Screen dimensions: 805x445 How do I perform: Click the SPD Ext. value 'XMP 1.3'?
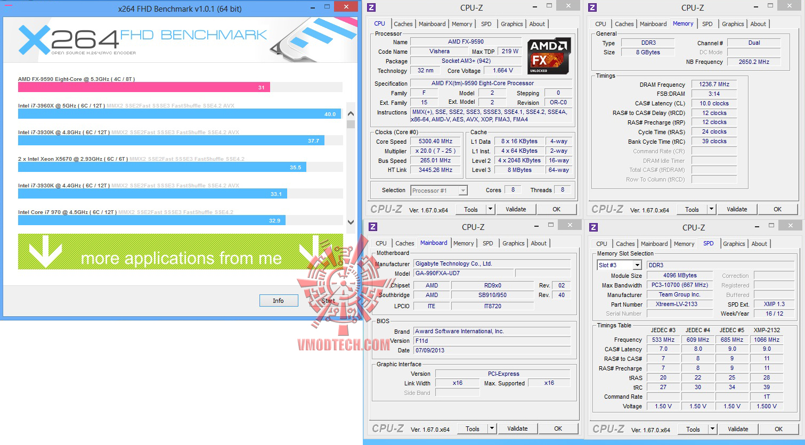pyautogui.click(x=774, y=304)
